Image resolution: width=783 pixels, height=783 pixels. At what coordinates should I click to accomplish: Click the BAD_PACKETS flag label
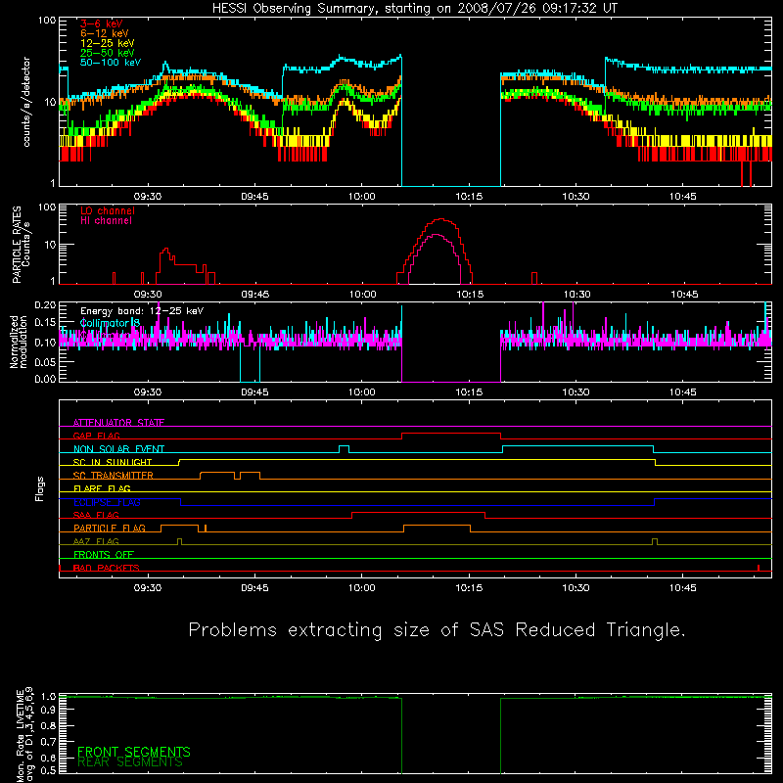point(107,568)
